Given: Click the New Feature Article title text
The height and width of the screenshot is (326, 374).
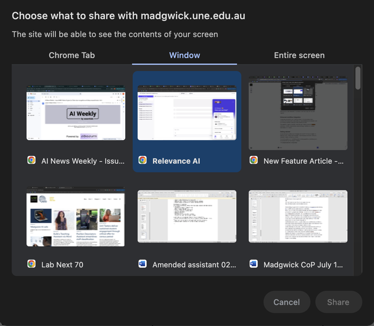Looking at the screenshot, I should (304, 161).
